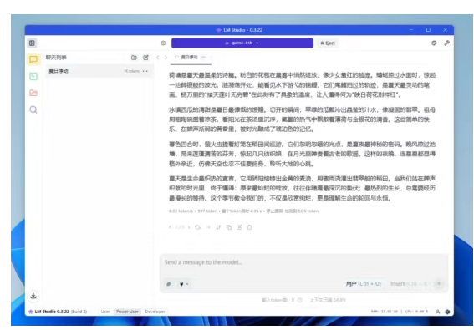Viewport: 474px width, 330px height.
Task: Open the options menu for 夏日悸动 chat
Action: coord(145,71)
